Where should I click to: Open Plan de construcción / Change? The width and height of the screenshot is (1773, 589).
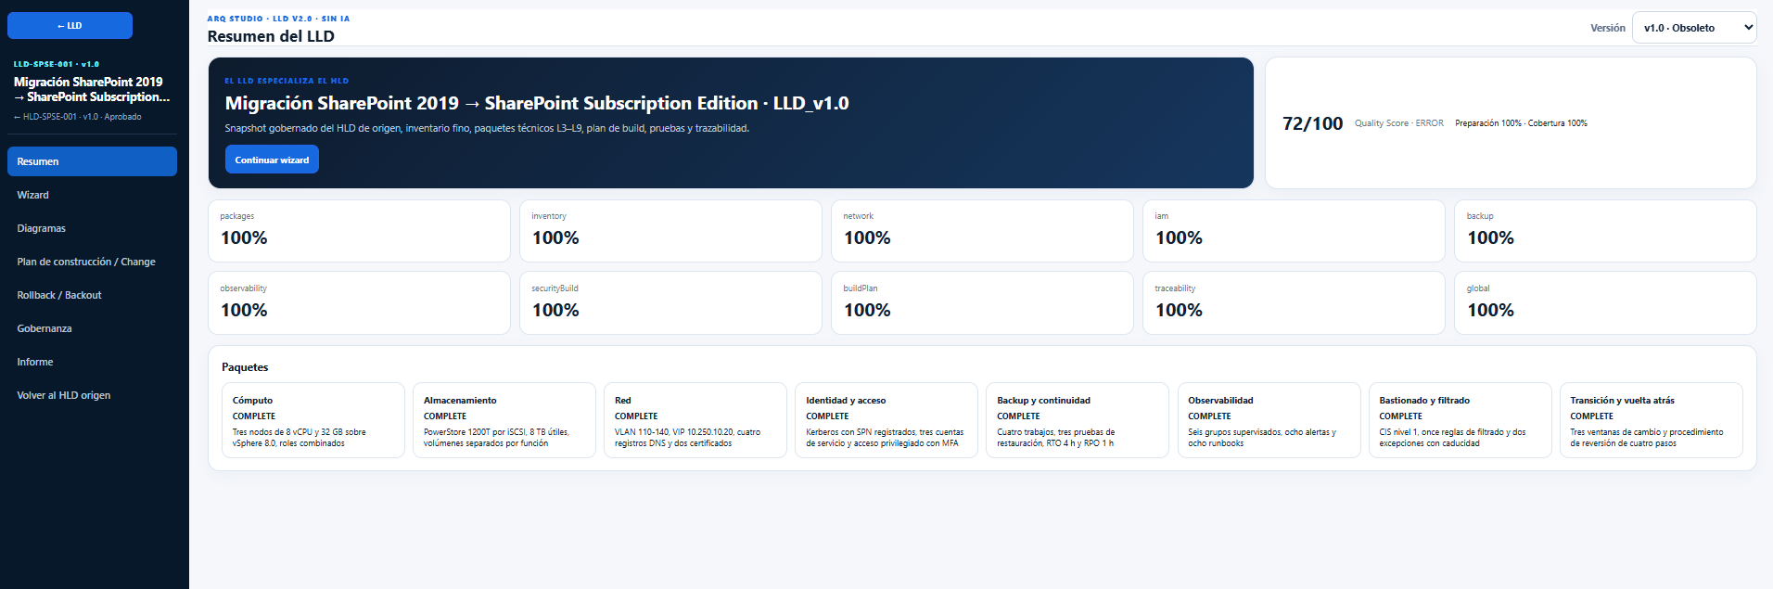coord(92,262)
